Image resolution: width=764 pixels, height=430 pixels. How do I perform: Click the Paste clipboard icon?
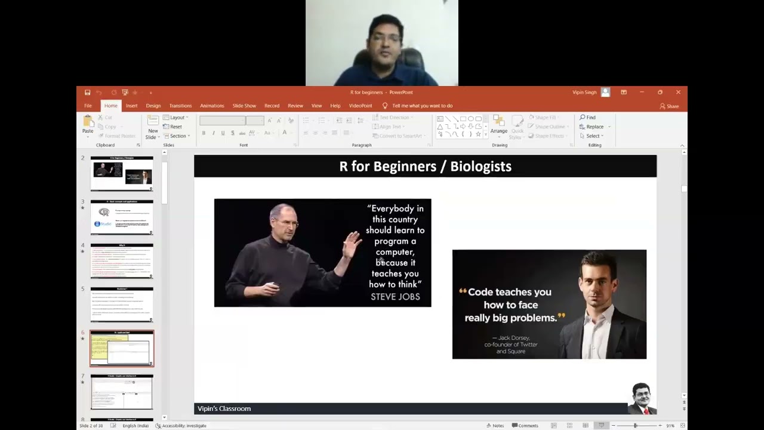[x=88, y=121]
